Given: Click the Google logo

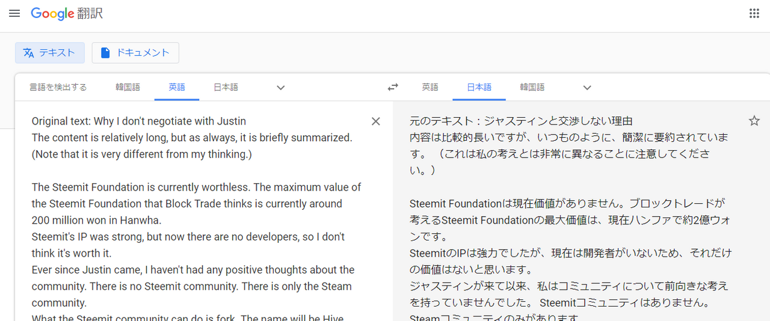Looking at the screenshot, I should tap(52, 13).
